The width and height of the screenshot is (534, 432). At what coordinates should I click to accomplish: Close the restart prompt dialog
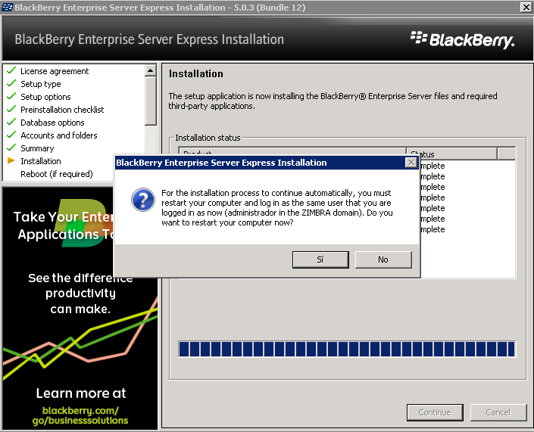tap(411, 163)
